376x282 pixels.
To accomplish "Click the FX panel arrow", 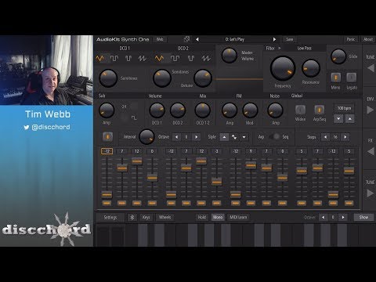I will click(371, 151).
